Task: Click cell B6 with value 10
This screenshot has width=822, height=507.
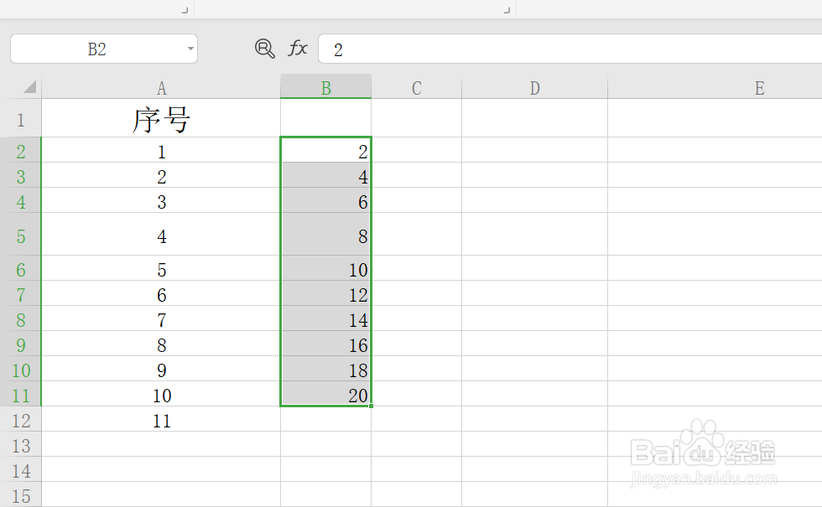Action: (326, 268)
